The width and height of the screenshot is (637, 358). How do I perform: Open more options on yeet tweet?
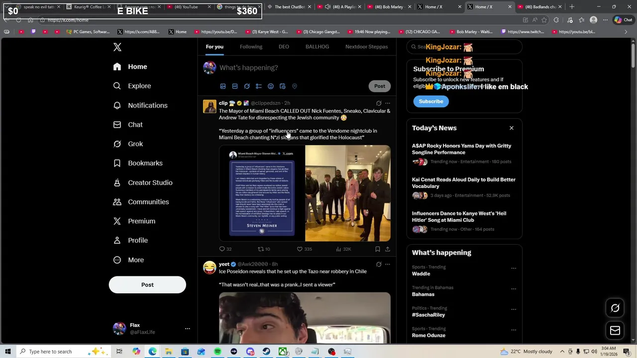pyautogui.click(x=388, y=264)
